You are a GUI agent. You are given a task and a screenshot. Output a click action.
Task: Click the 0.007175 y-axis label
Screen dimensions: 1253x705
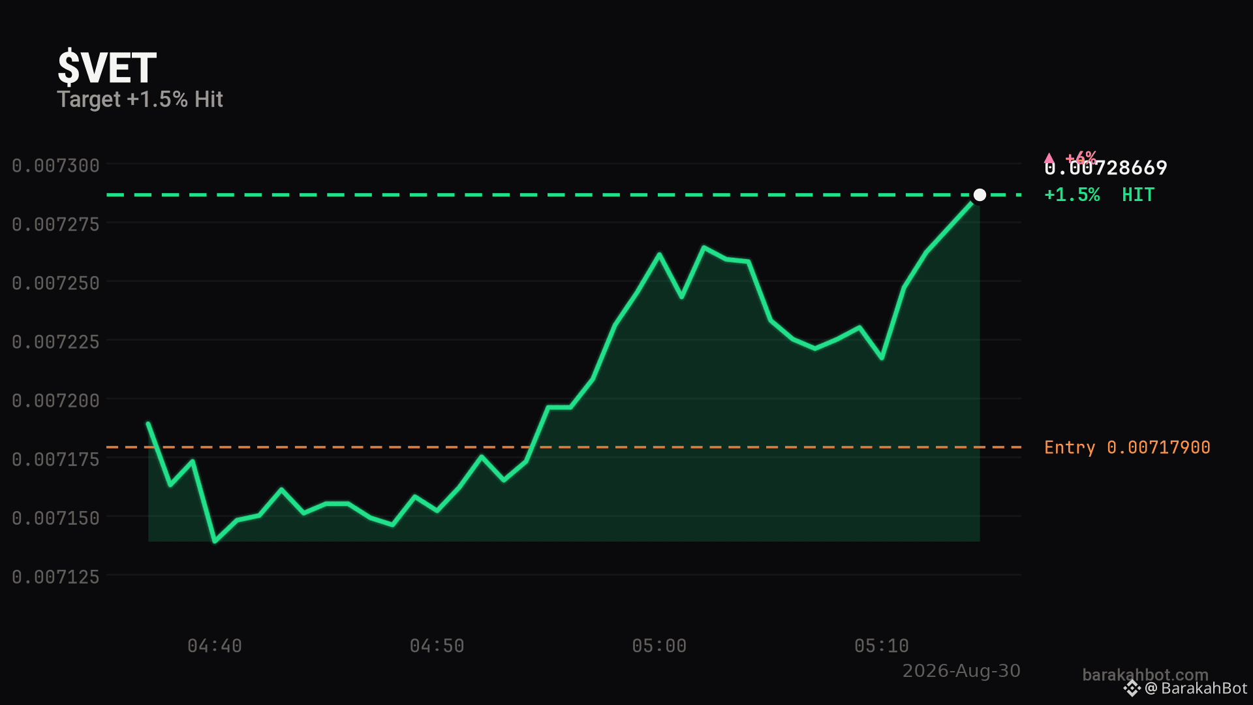point(56,460)
